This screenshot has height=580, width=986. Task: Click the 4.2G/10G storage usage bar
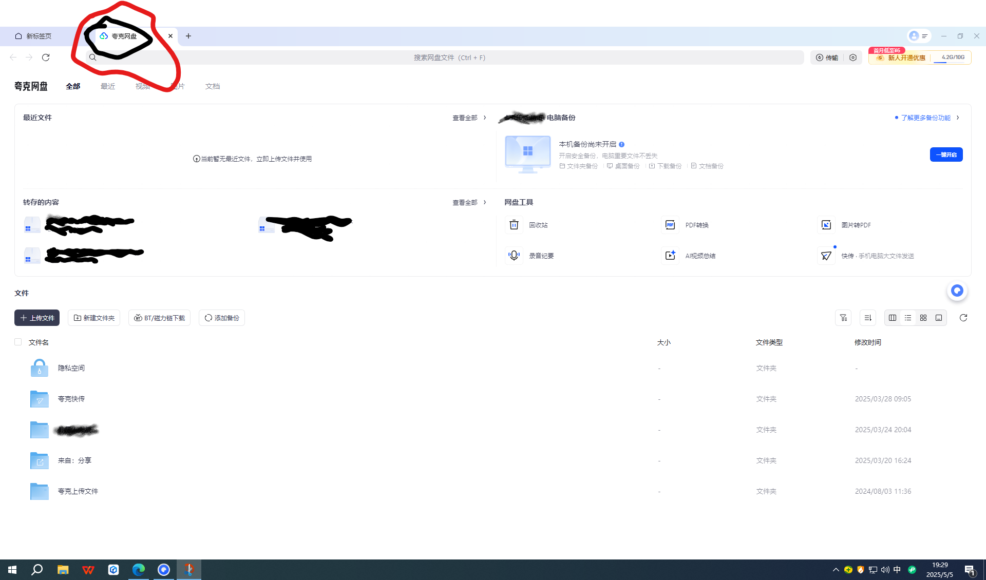tap(953, 57)
